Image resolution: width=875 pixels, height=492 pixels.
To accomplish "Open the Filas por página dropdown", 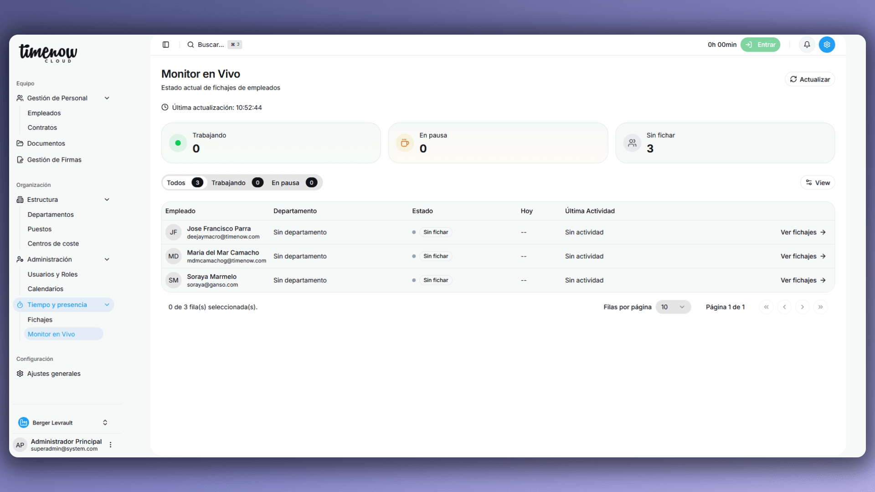I will tap(673, 307).
